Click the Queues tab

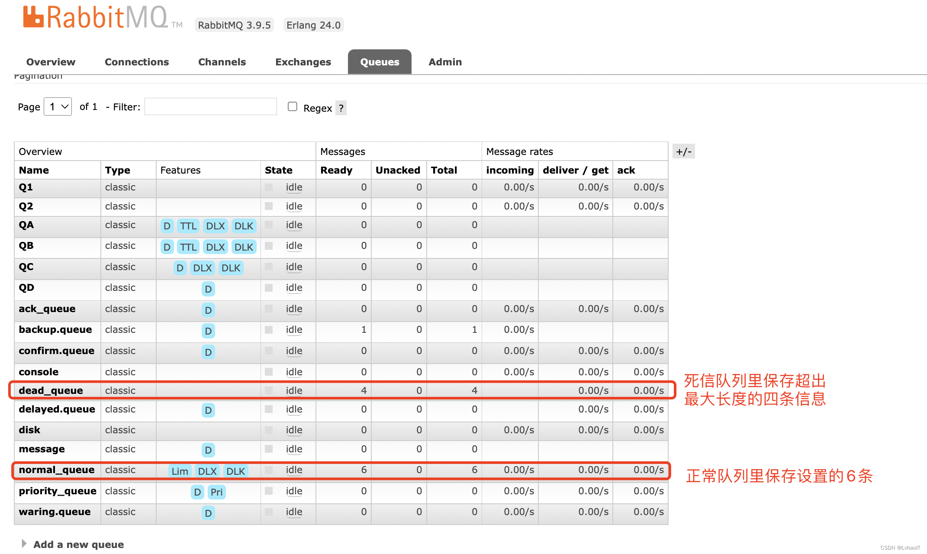(380, 61)
